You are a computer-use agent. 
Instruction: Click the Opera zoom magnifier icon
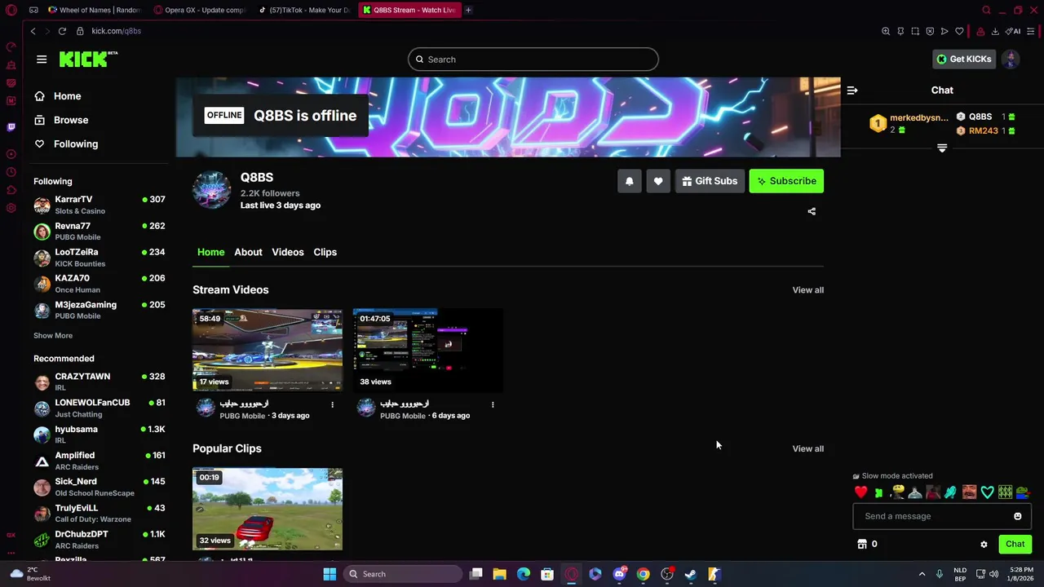pyautogui.click(x=886, y=31)
